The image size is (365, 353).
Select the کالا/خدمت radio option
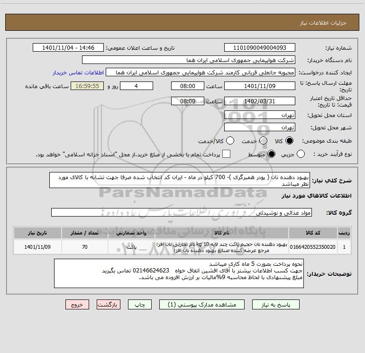pyautogui.click(x=230, y=141)
